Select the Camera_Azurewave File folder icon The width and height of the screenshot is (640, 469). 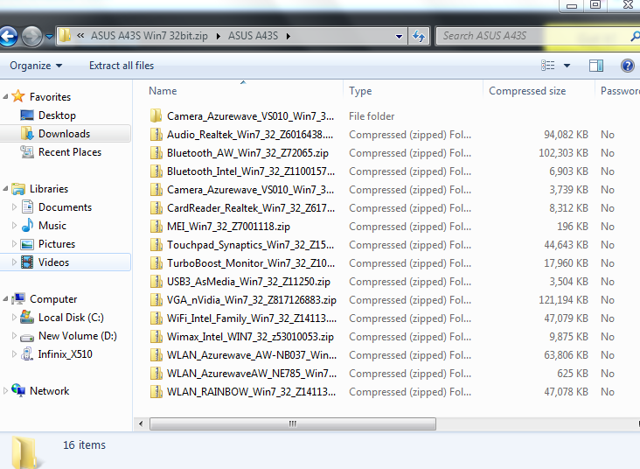[156, 116]
